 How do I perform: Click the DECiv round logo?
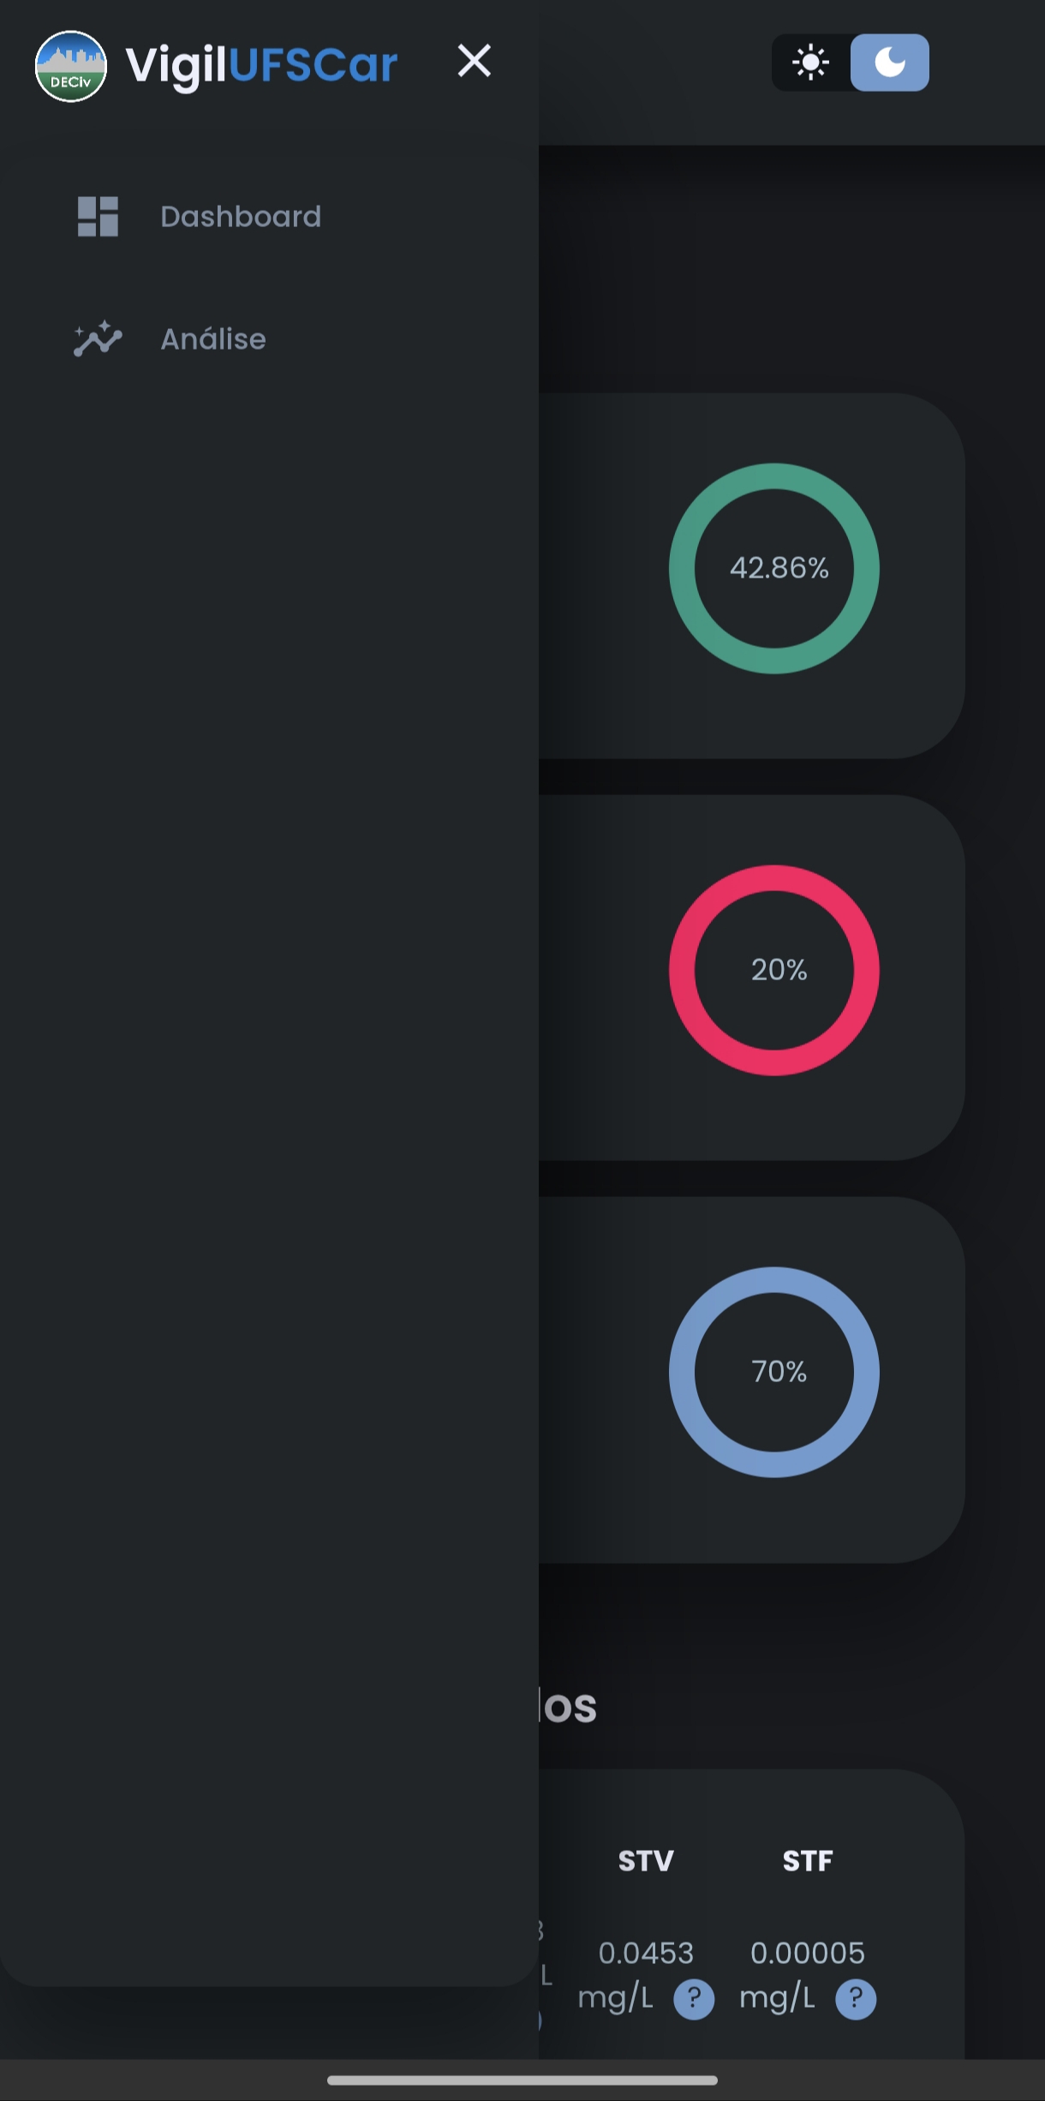coord(71,66)
